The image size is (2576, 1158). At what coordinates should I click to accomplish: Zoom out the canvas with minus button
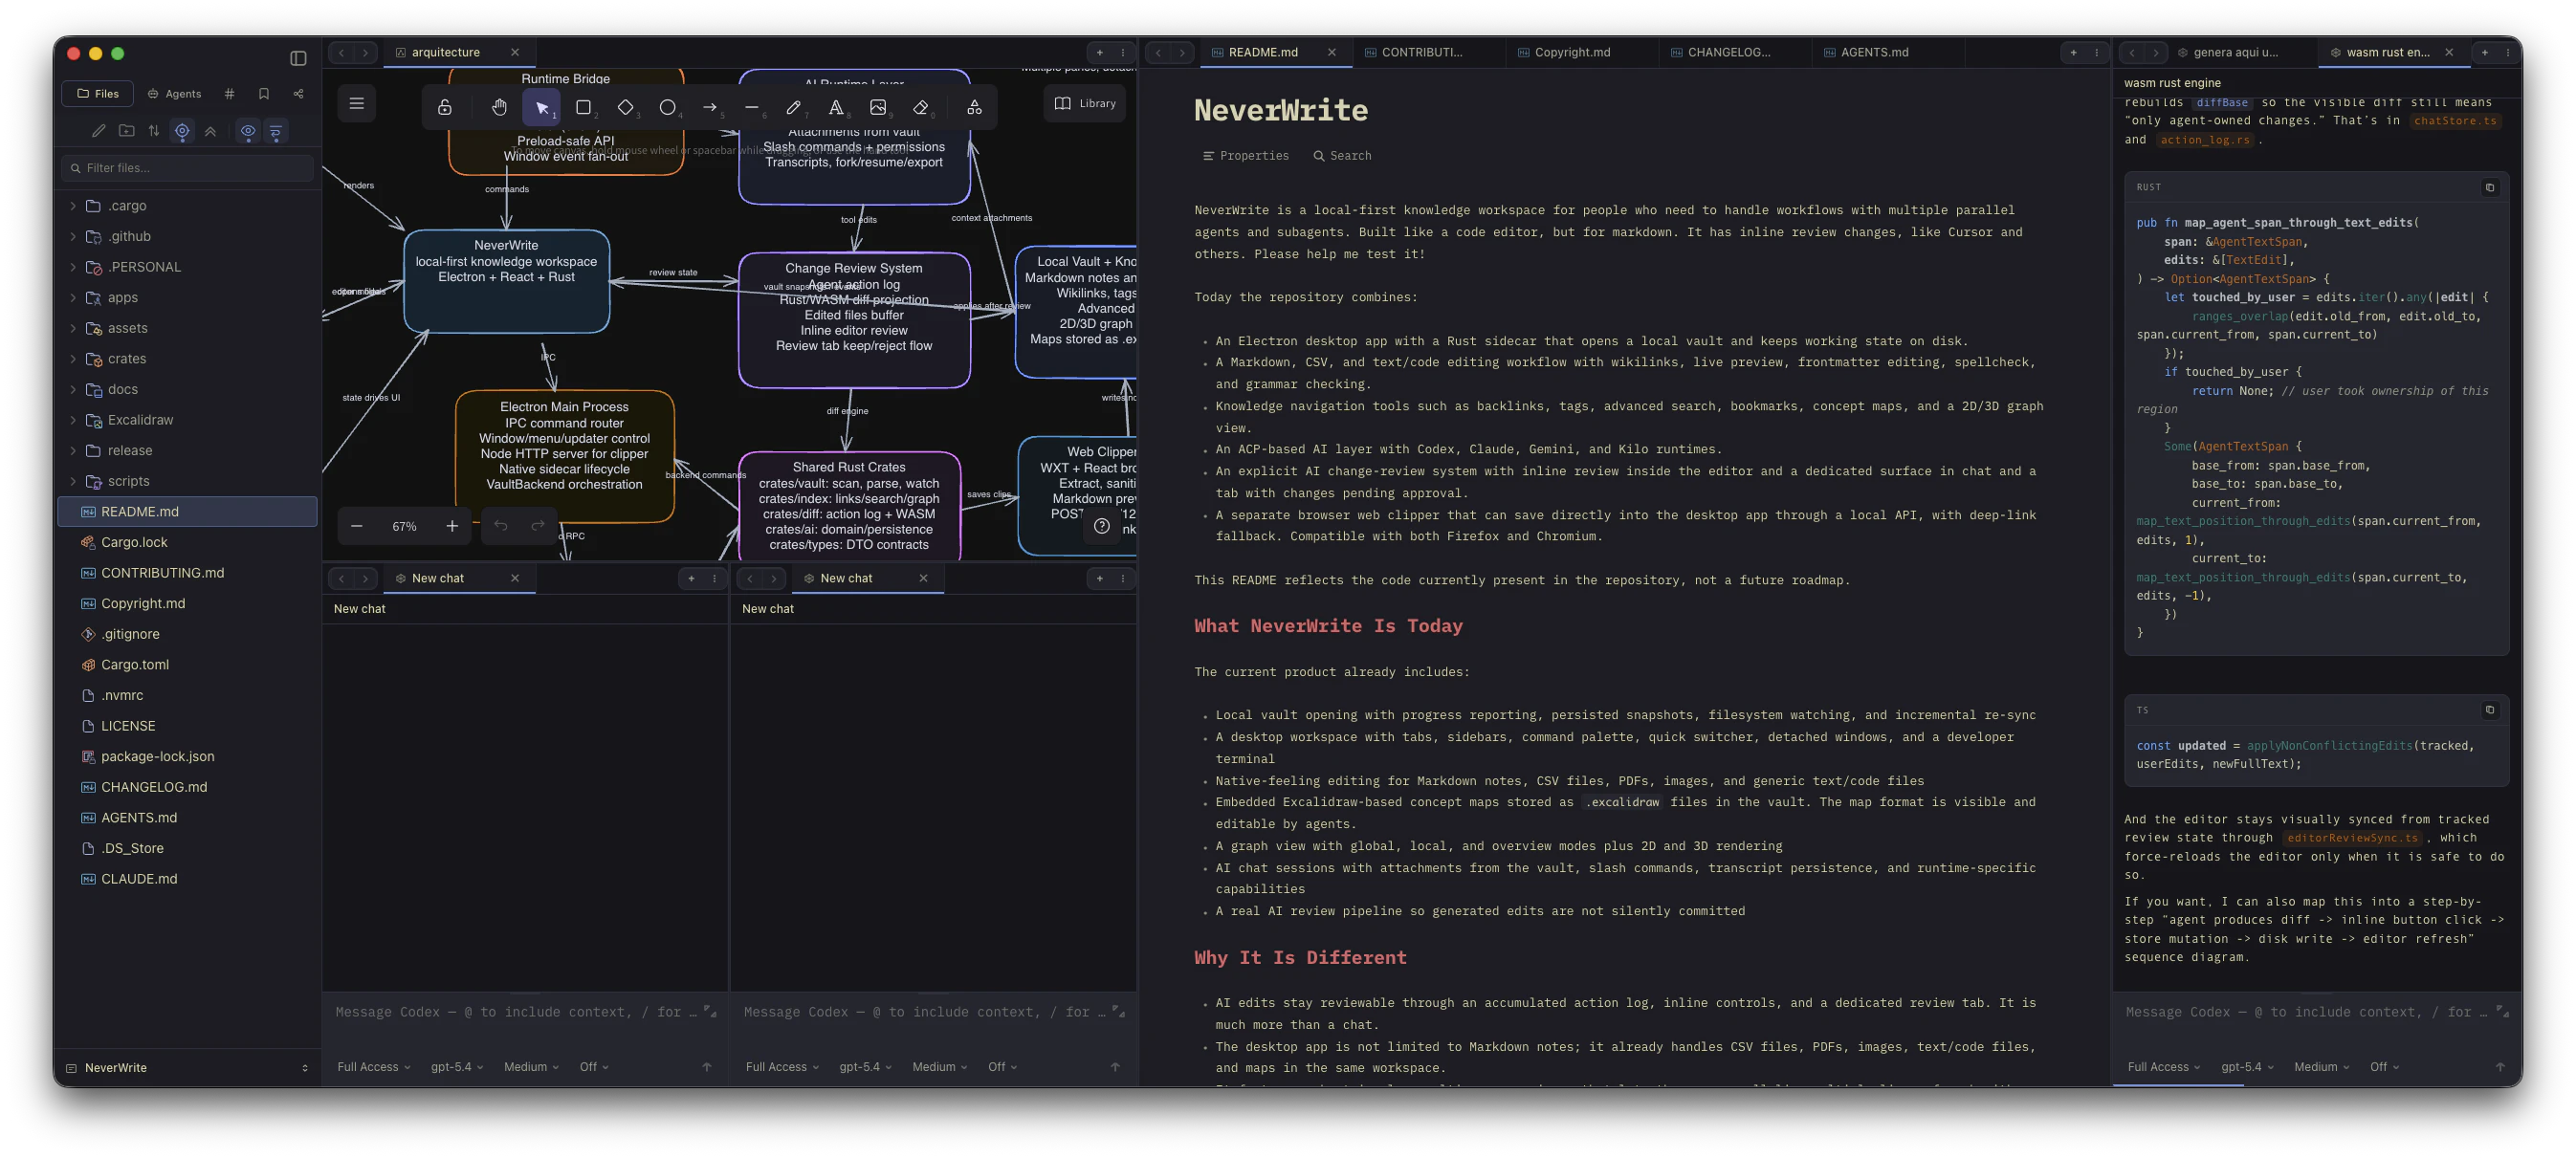click(x=357, y=526)
